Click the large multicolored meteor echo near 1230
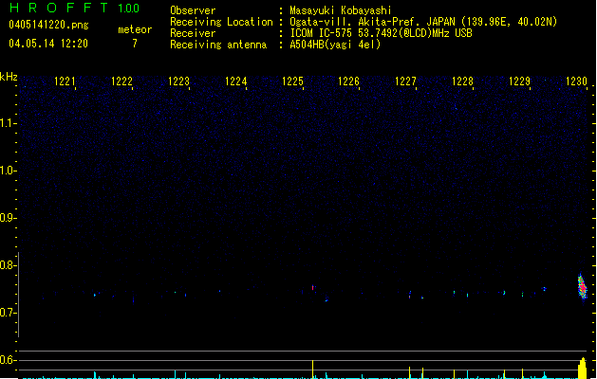Screen dimensions: 597x379 coord(582,287)
